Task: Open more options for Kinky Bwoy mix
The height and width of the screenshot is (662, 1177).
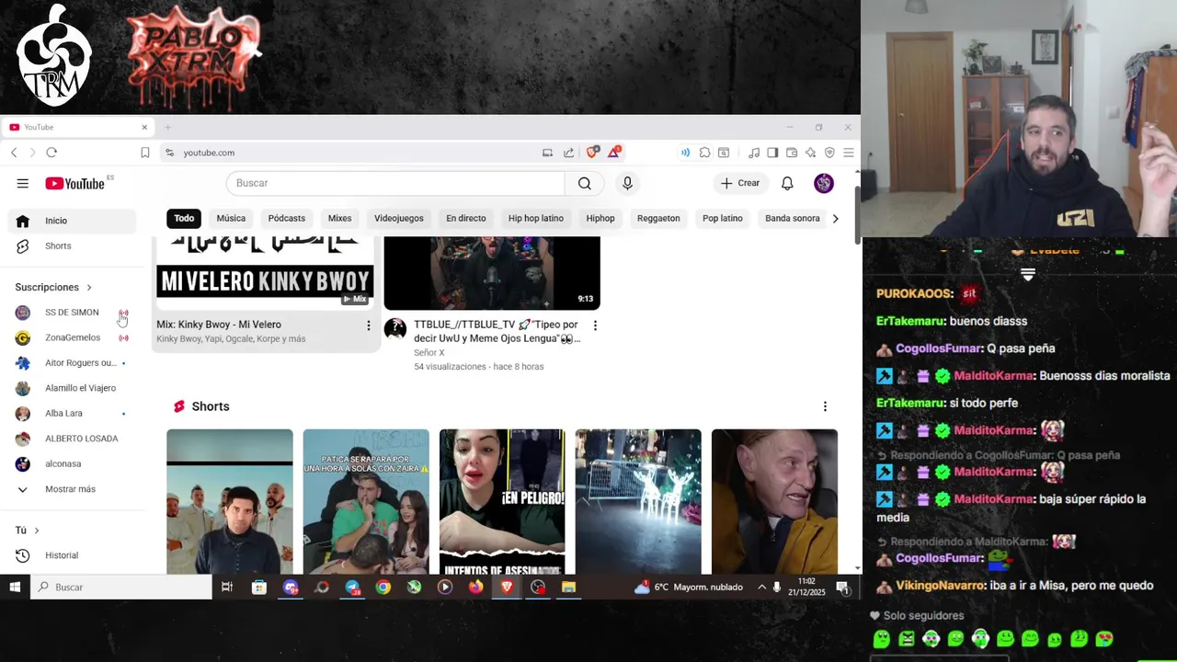Action: (369, 325)
